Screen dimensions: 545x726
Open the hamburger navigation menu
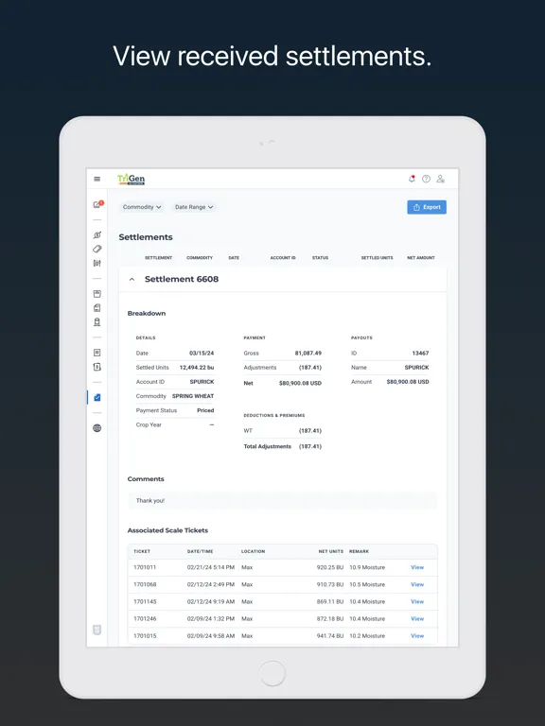tap(97, 179)
